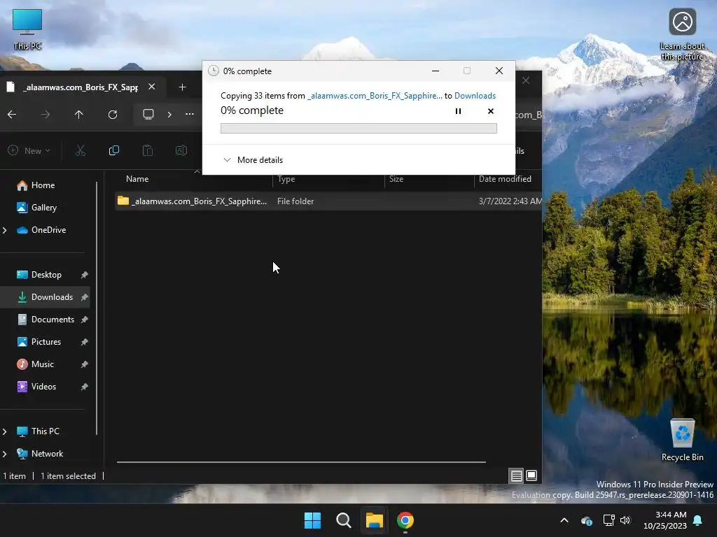This screenshot has height=537, width=717.
Task: Click the pin icon beside Videos
Action: click(x=84, y=387)
